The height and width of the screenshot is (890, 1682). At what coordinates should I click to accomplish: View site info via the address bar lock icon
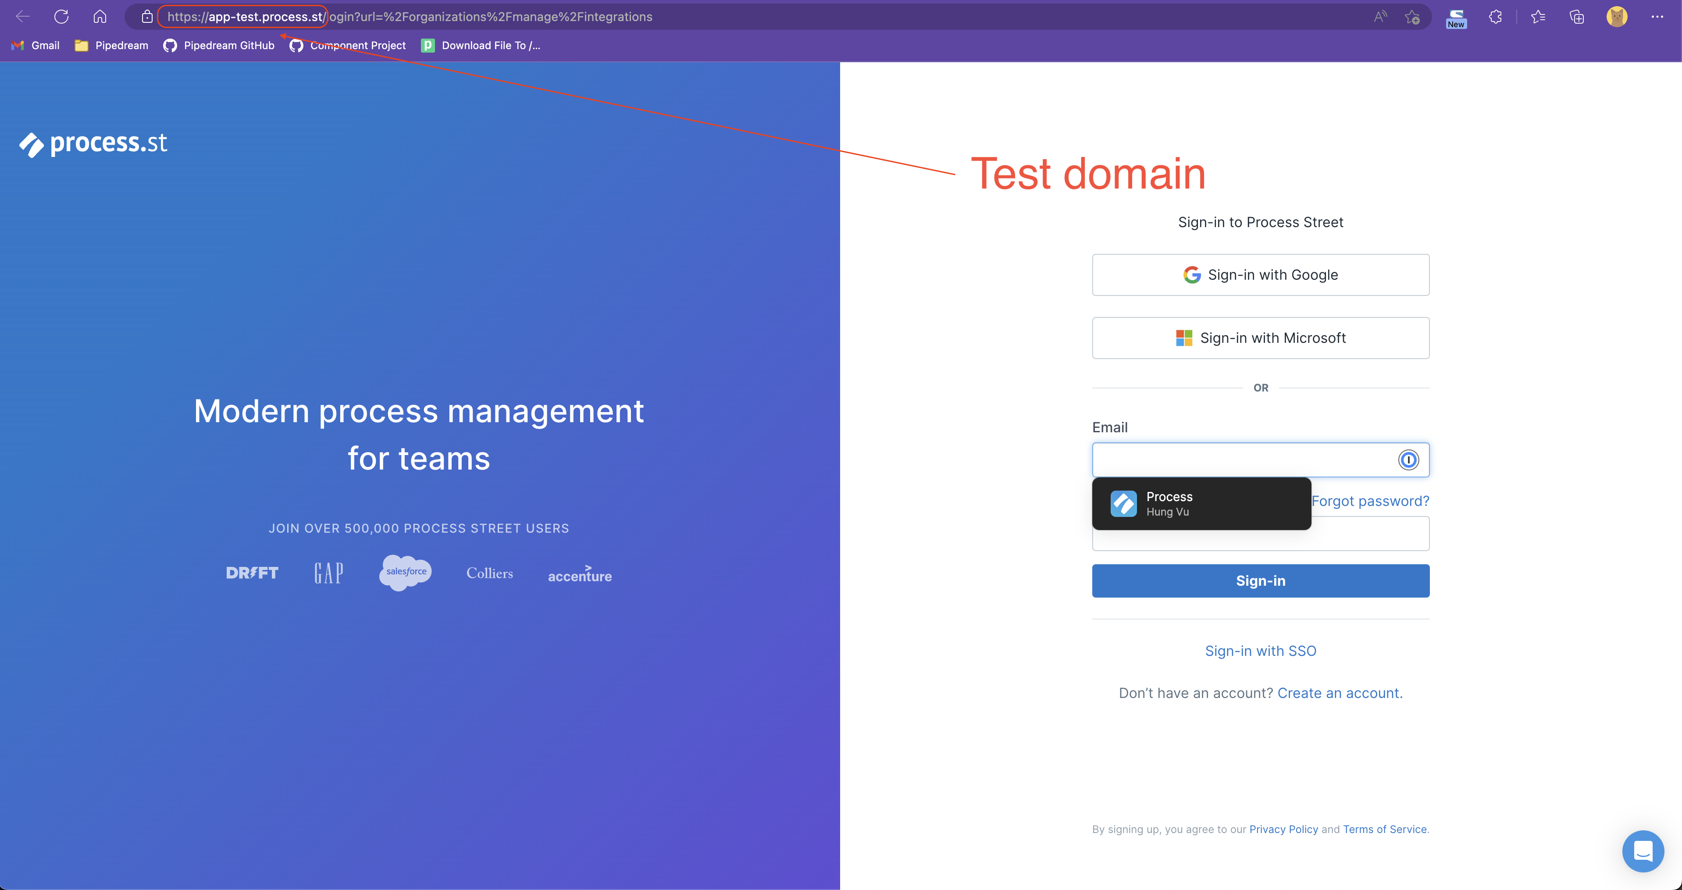tap(147, 16)
